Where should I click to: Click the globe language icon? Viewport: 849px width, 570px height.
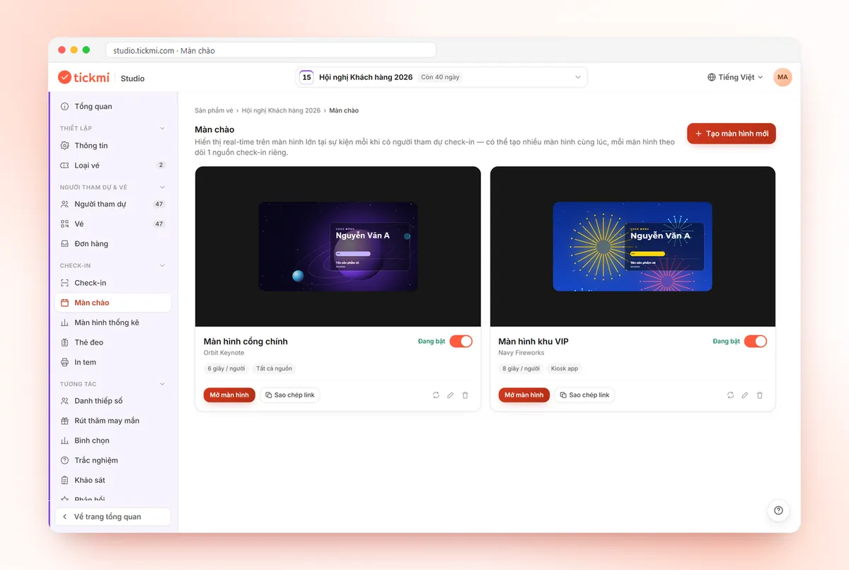click(712, 77)
